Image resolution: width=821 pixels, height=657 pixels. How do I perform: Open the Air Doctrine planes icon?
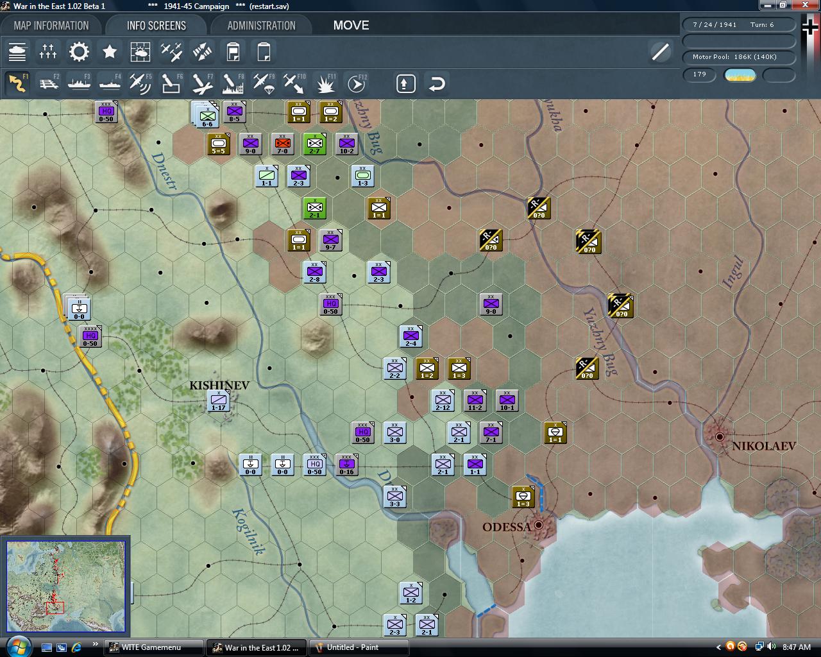(x=171, y=51)
